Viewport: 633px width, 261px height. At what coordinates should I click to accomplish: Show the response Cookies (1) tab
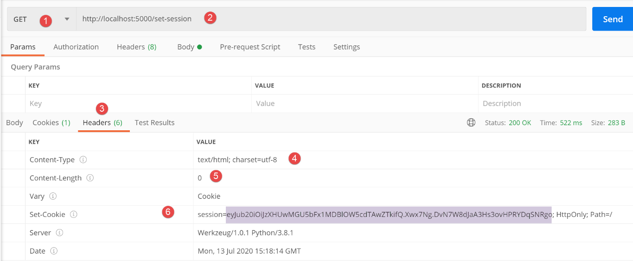point(51,123)
